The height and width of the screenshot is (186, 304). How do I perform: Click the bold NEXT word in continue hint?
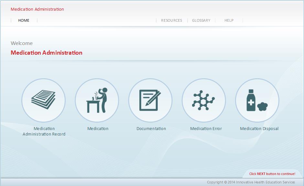[261, 174]
